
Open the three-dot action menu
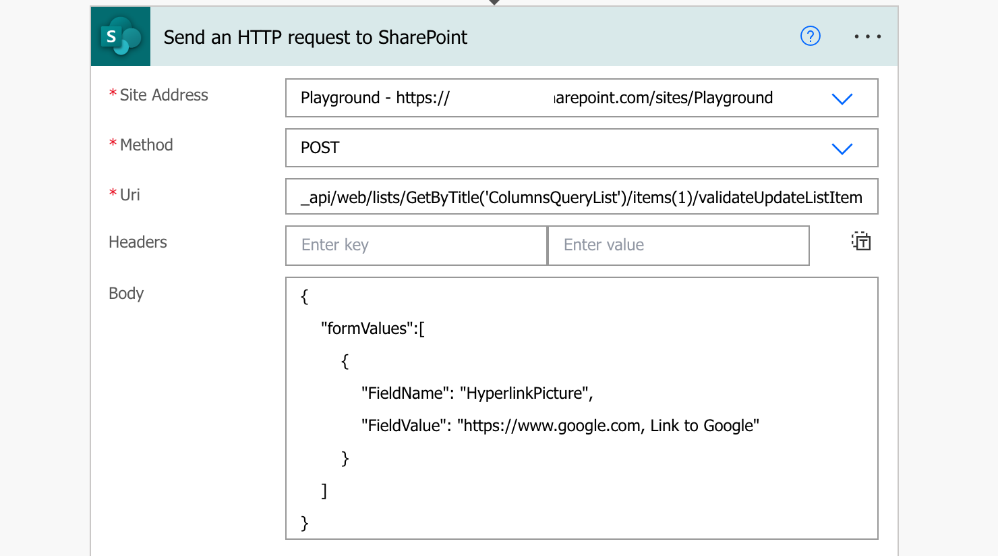pyautogui.click(x=867, y=36)
